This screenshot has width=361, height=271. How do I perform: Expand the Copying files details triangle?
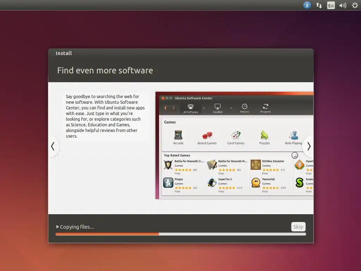pos(57,227)
